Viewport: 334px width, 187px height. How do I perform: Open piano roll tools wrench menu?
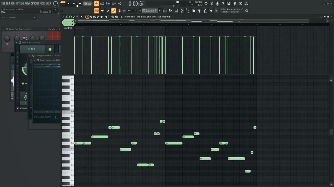coord(67,17)
